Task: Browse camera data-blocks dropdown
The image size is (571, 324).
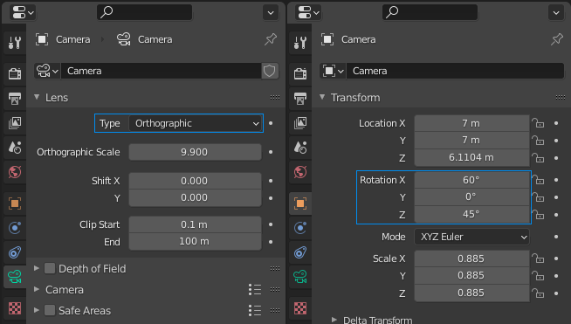Action: (47, 71)
